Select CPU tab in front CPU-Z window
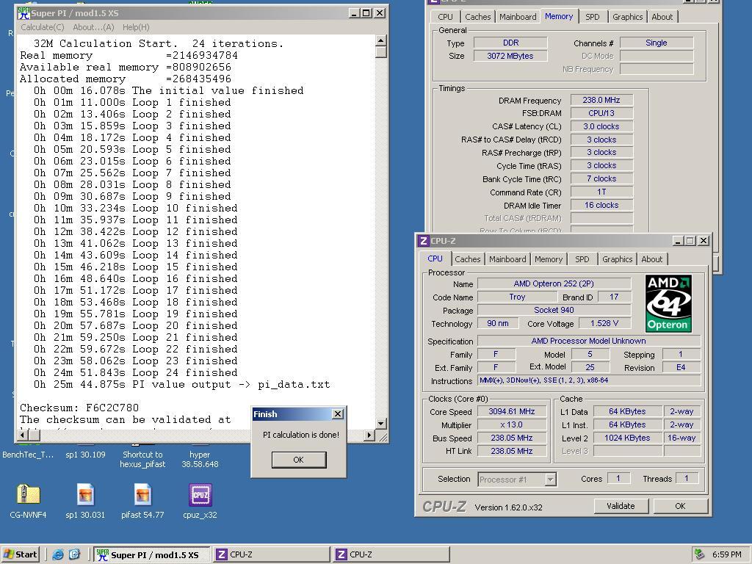 coord(435,258)
